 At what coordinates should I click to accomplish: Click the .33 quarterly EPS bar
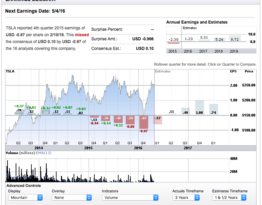click(x=45, y=112)
